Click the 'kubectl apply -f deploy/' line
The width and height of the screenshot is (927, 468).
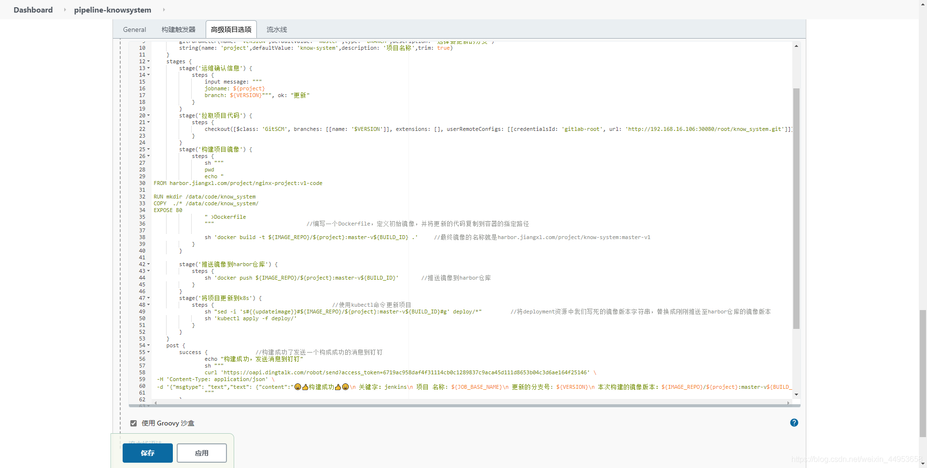point(250,318)
